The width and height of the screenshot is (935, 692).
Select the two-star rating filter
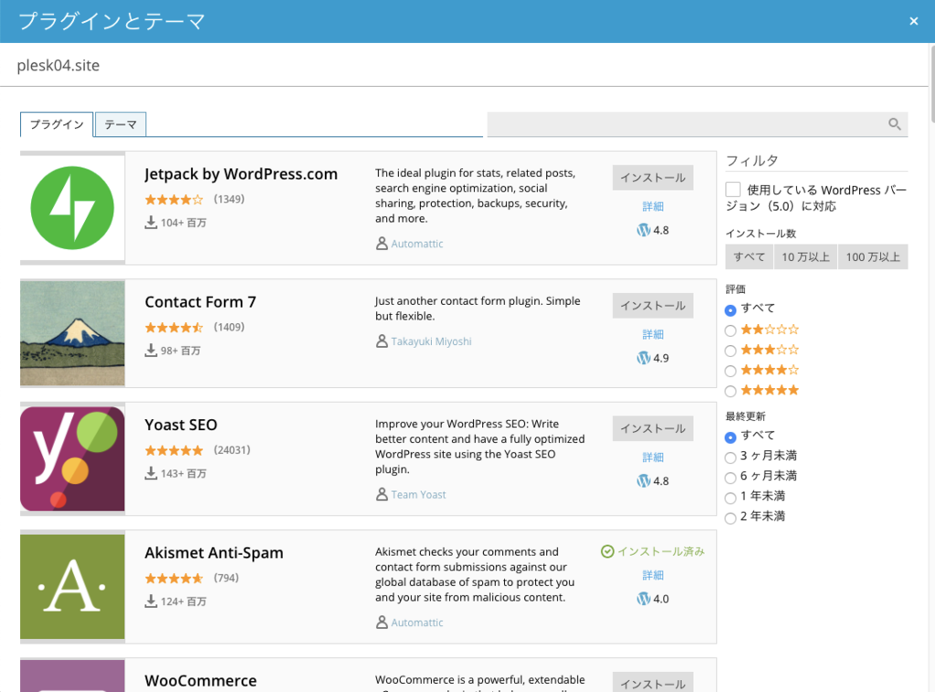[x=730, y=330]
